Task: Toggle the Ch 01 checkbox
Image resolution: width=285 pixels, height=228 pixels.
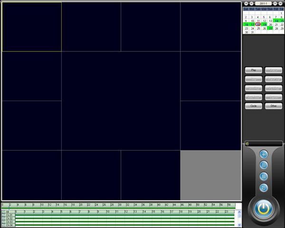Action: click(x=3, y=215)
